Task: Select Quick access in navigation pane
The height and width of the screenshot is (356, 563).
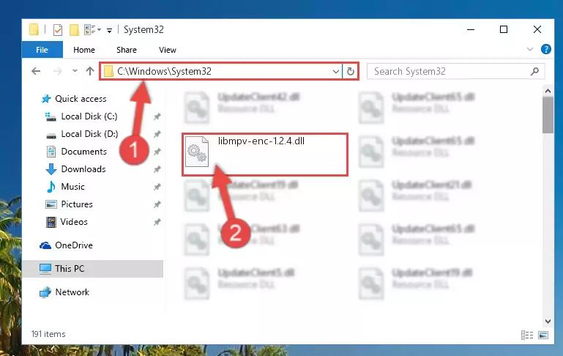Action: [x=81, y=98]
